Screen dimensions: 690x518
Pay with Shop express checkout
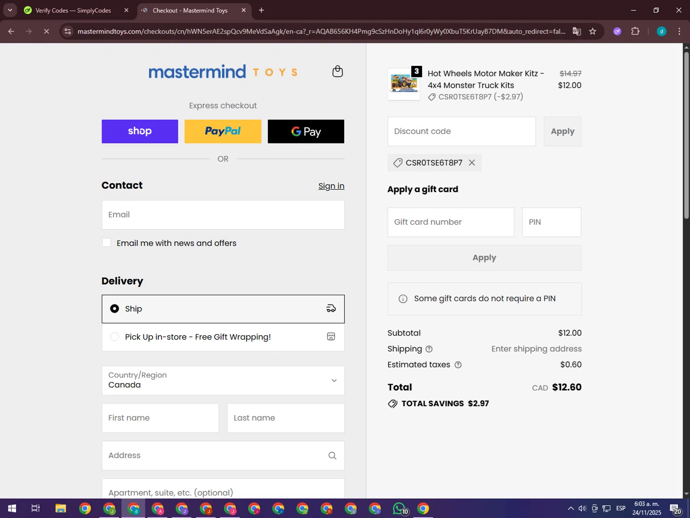point(140,131)
